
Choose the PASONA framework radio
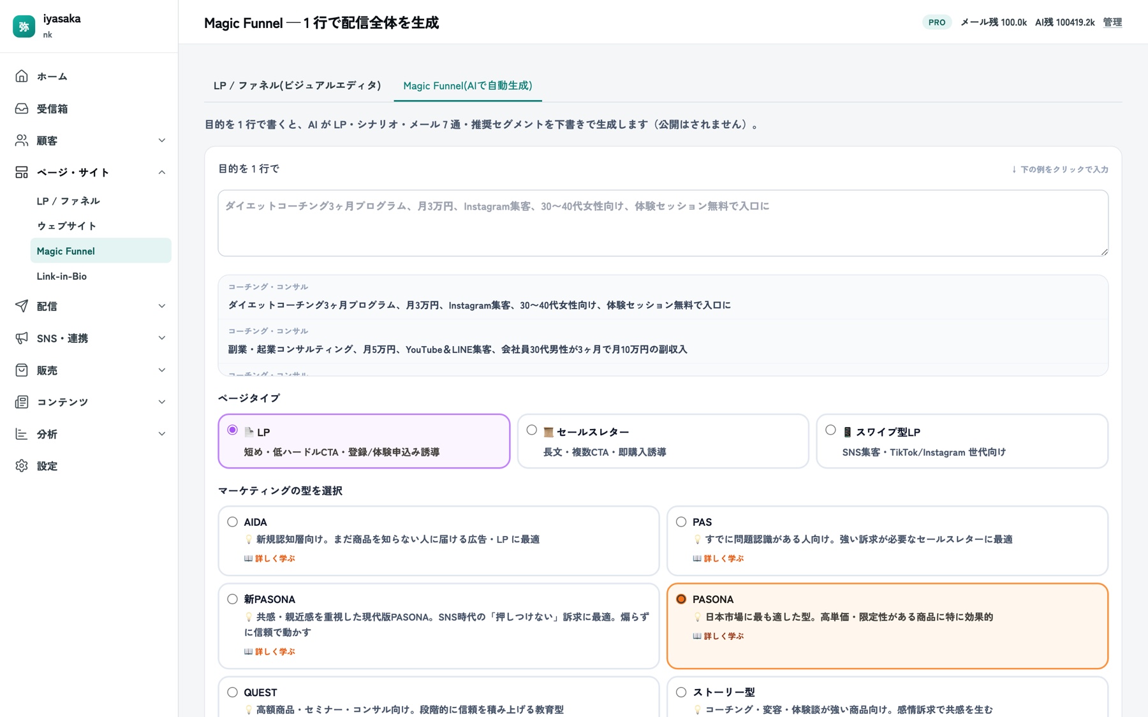(681, 599)
